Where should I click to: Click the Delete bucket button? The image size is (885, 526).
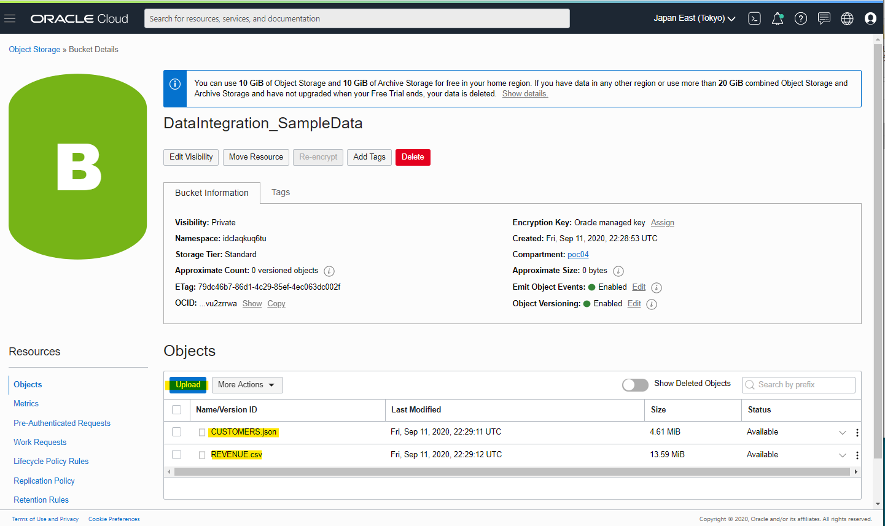click(x=413, y=157)
